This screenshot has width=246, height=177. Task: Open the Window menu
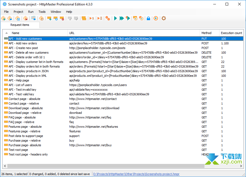(56, 12)
